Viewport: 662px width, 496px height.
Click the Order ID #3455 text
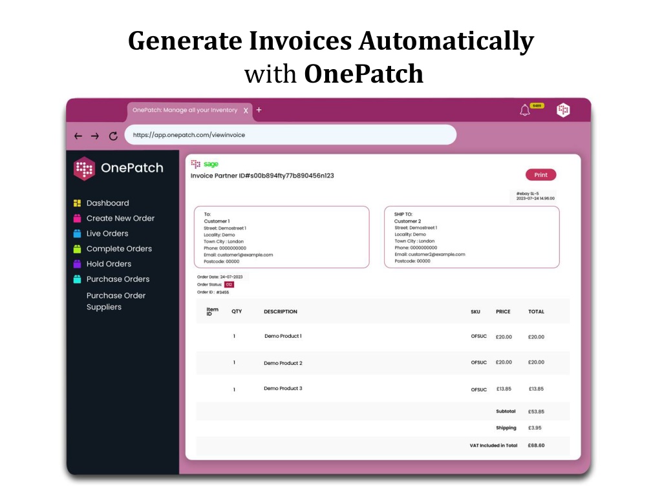pos(213,293)
